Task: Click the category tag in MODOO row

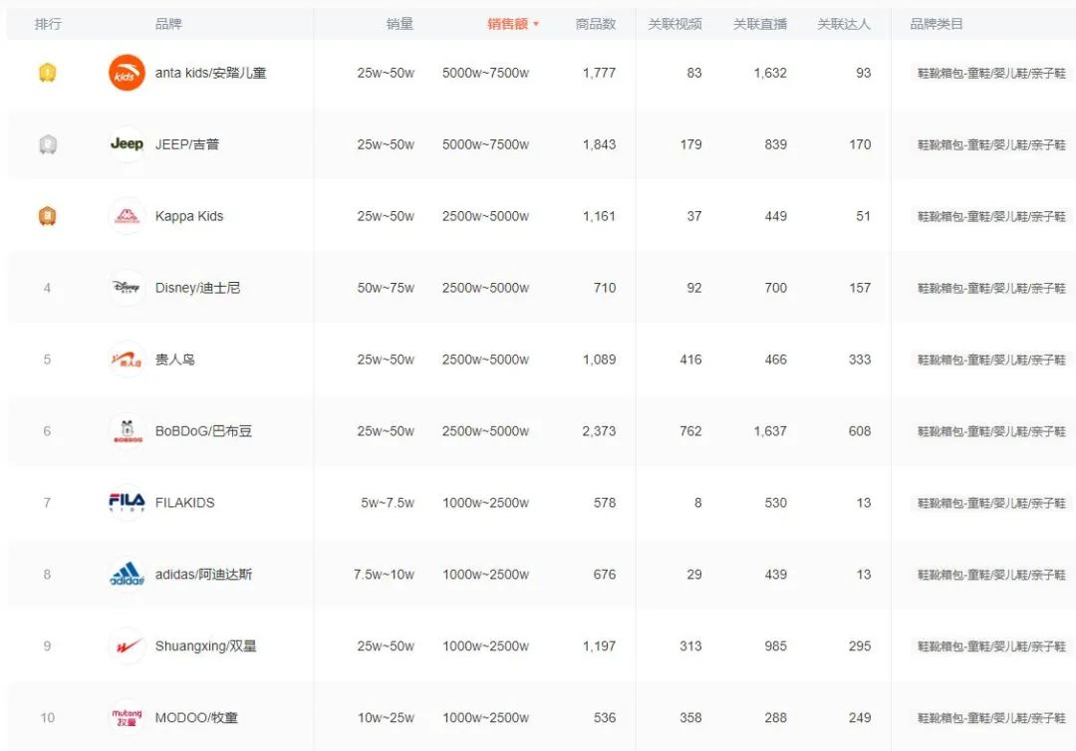Action: 991,718
